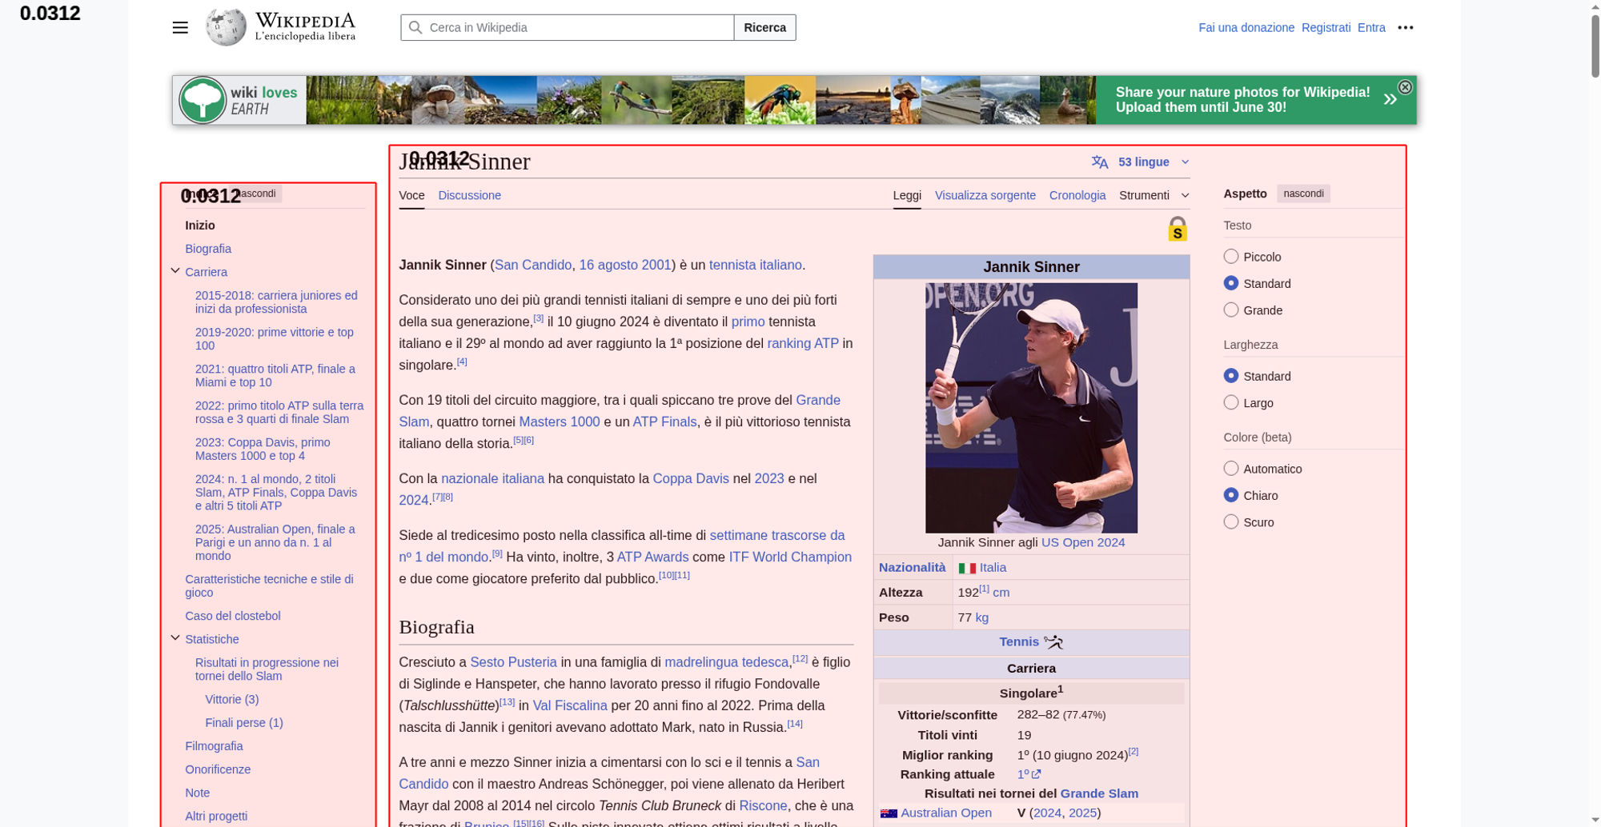Switch to the Discussione tab

pyautogui.click(x=469, y=195)
